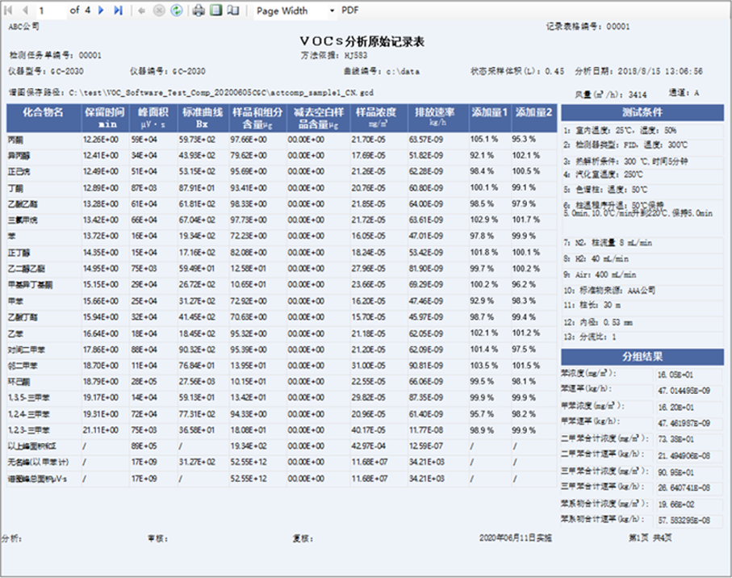This screenshot has width=732, height=578.
Task: Jump to the last report page
Action: coord(118,10)
